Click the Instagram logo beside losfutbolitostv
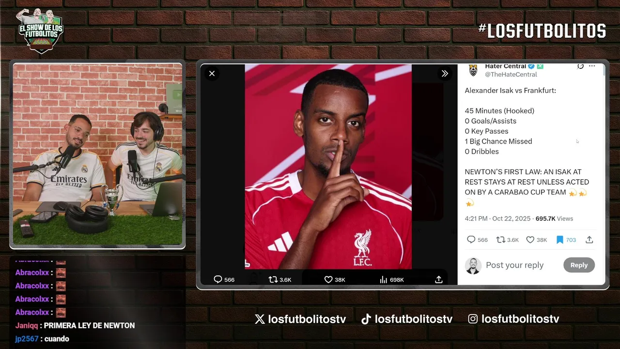Screen dimensions: 620x349 [473, 319]
